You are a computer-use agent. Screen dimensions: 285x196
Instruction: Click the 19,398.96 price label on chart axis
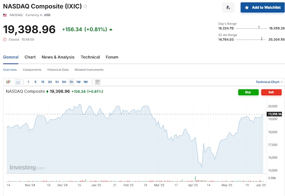click(275, 114)
